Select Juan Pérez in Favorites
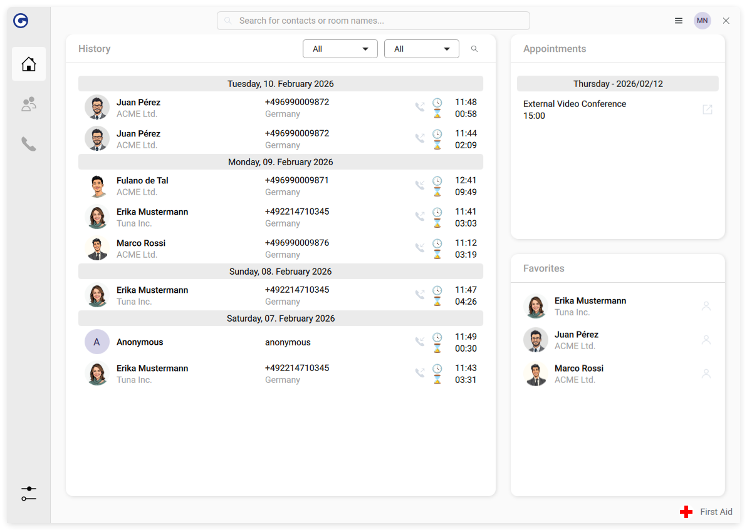This screenshot has width=747, height=530. 577,340
